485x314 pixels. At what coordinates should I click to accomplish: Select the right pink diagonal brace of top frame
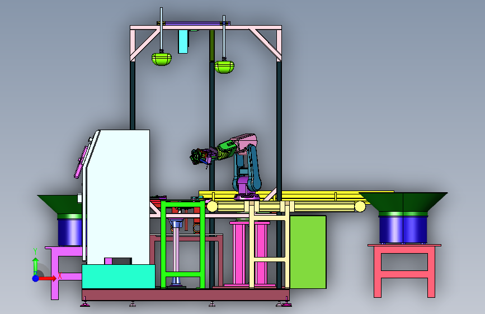pos(265,45)
